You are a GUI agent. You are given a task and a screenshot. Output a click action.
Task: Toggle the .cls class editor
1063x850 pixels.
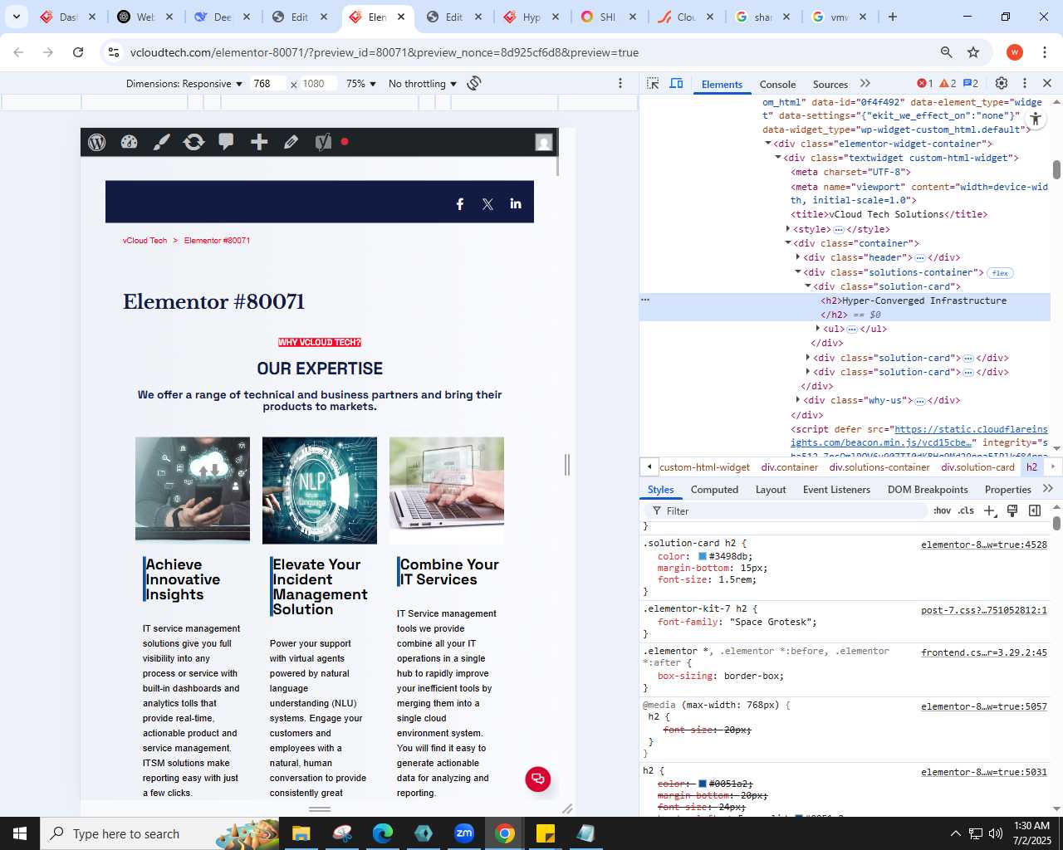tap(966, 510)
